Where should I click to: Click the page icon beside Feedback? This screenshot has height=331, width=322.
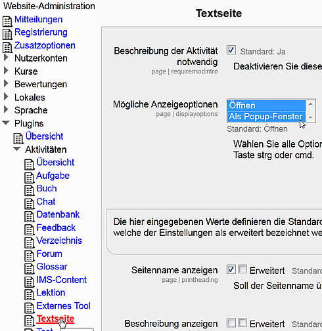point(29,229)
